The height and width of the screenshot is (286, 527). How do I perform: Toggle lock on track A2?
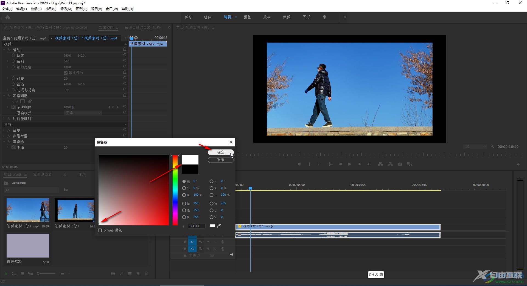point(185,242)
